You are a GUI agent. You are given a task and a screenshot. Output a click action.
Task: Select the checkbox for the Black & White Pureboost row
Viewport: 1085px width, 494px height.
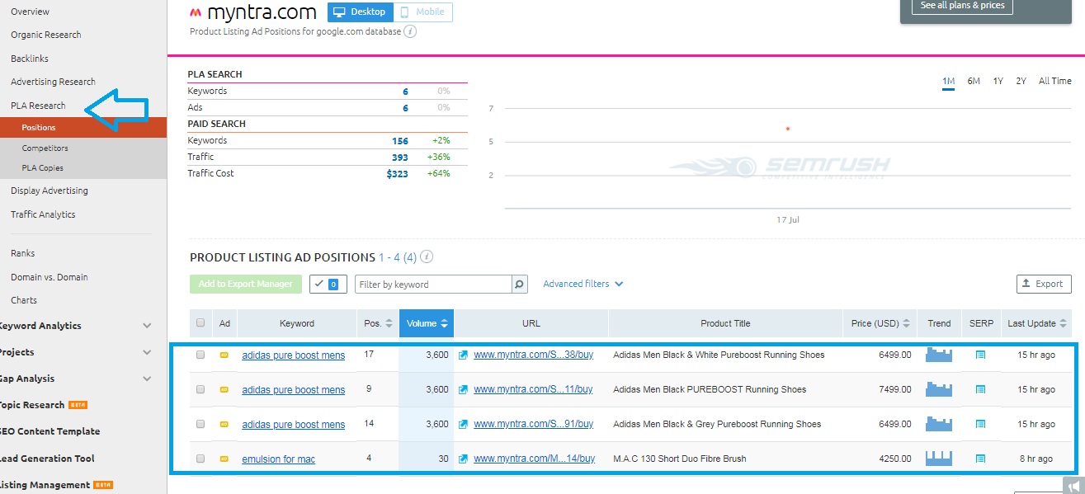200,355
